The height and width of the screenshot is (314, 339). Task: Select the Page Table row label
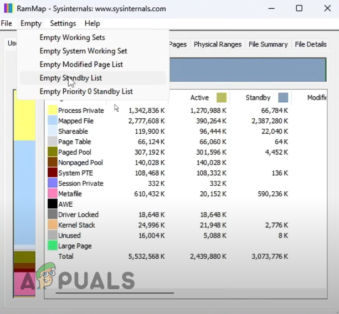pos(75,142)
